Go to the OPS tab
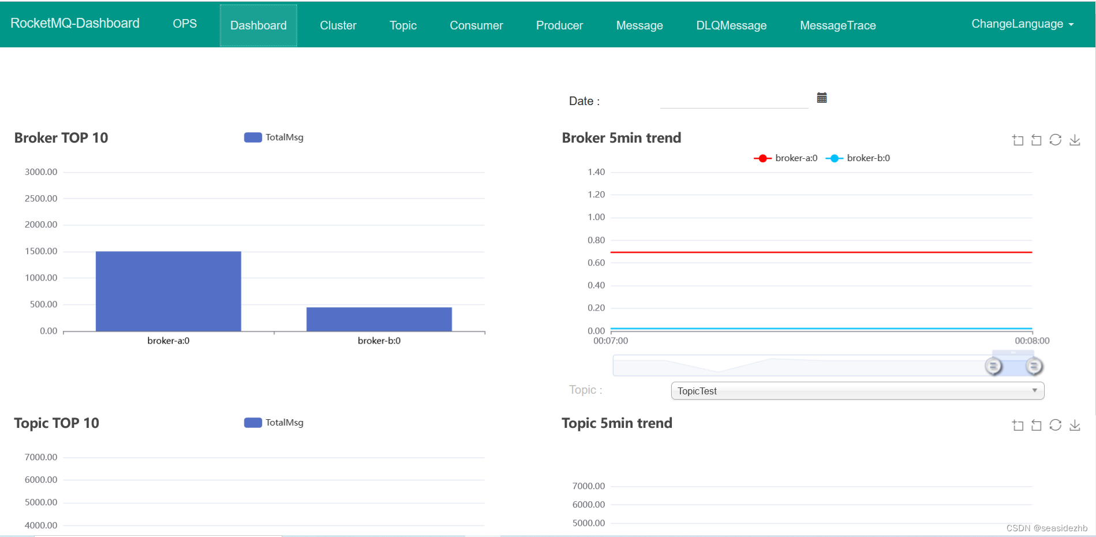Screen dimensions: 1096x537 (185, 24)
